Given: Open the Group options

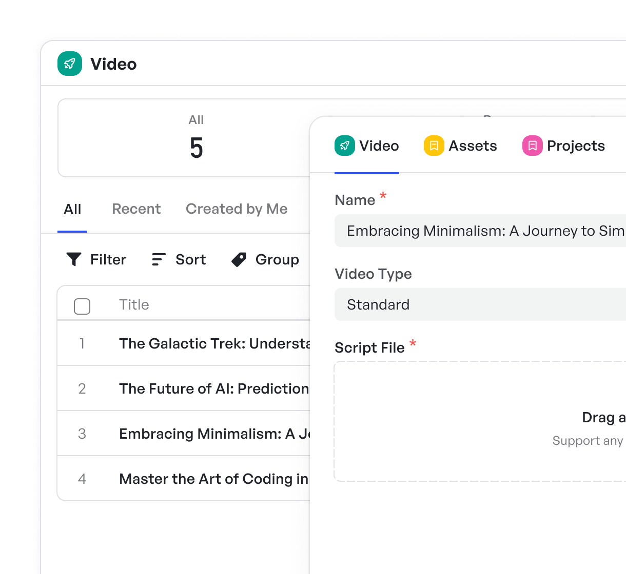Looking at the screenshot, I should (x=265, y=260).
